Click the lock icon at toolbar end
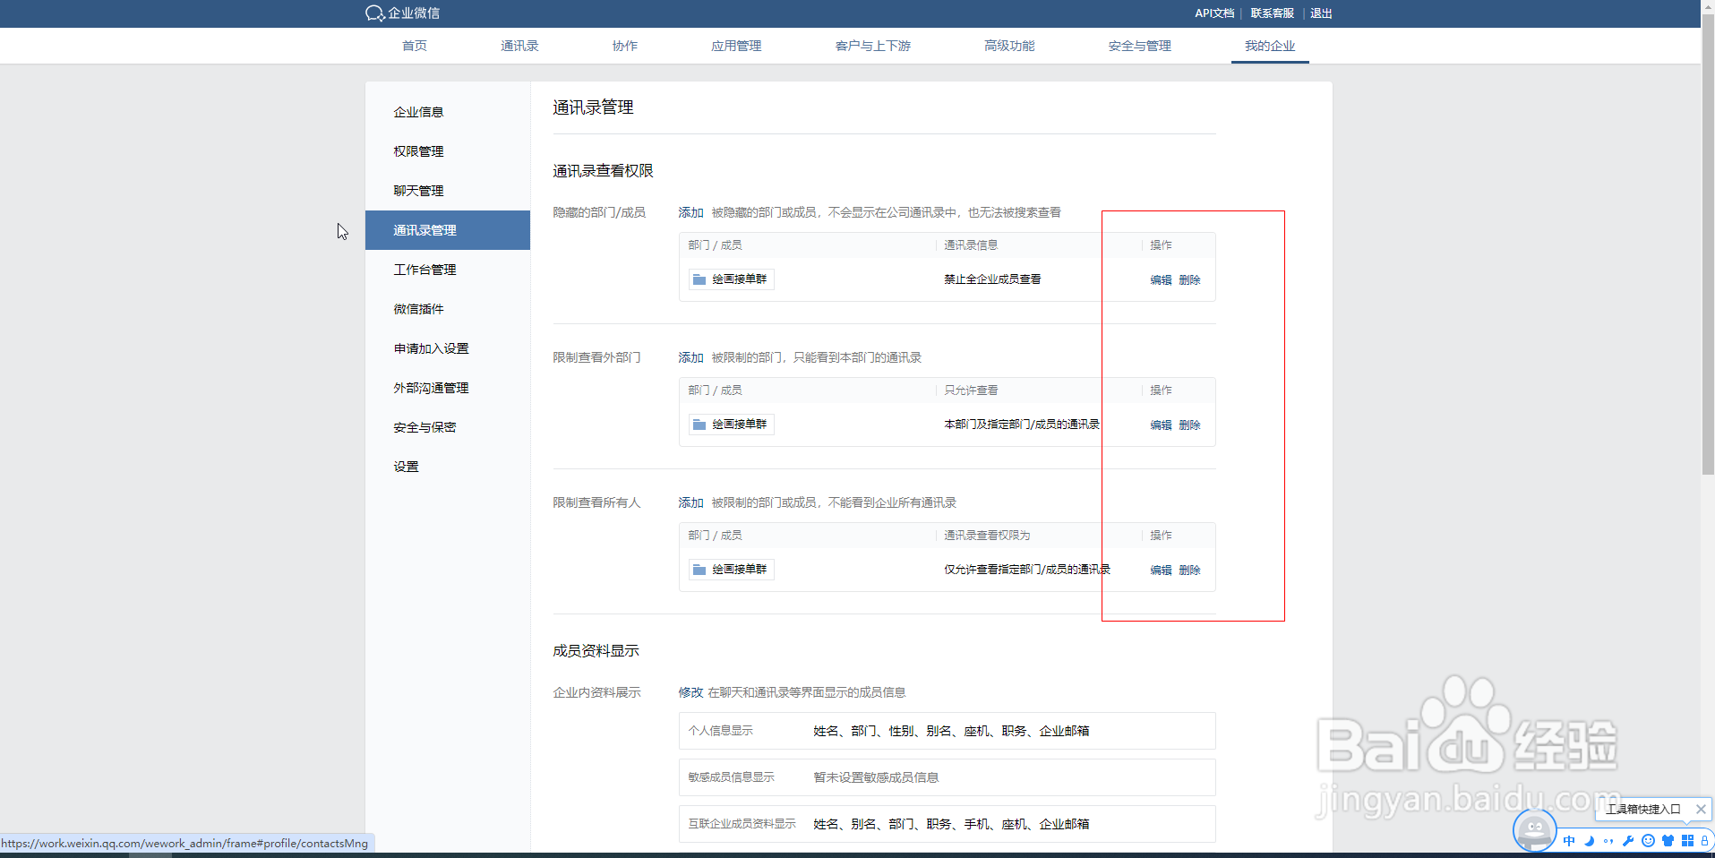The width and height of the screenshot is (1715, 858). click(x=1705, y=842)
